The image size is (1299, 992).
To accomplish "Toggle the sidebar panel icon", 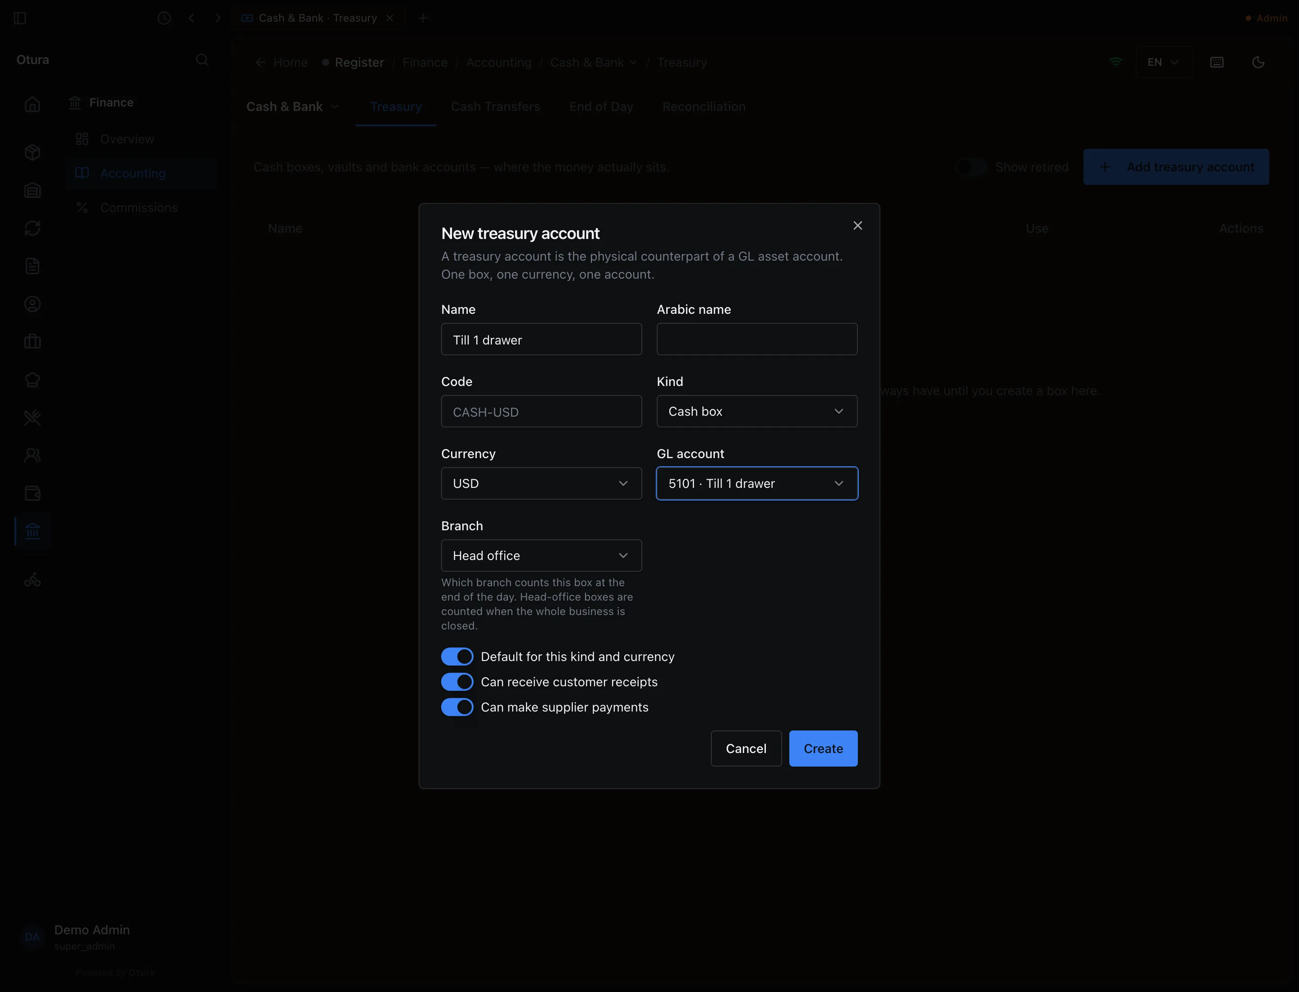I will (x=20, y=18).
